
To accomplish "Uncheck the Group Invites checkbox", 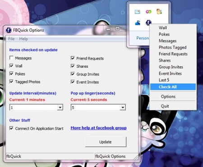I will point(73,74).
